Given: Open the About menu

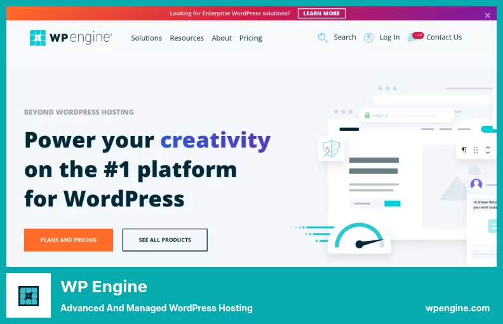Looking at the screenshot, I should [x=222, y=38].
